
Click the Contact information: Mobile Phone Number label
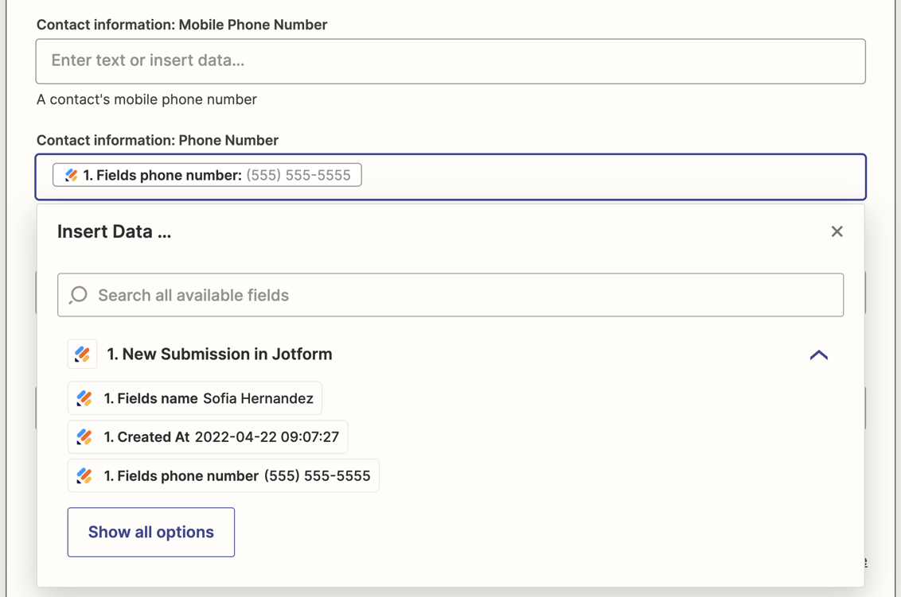(x=182, y=25)
